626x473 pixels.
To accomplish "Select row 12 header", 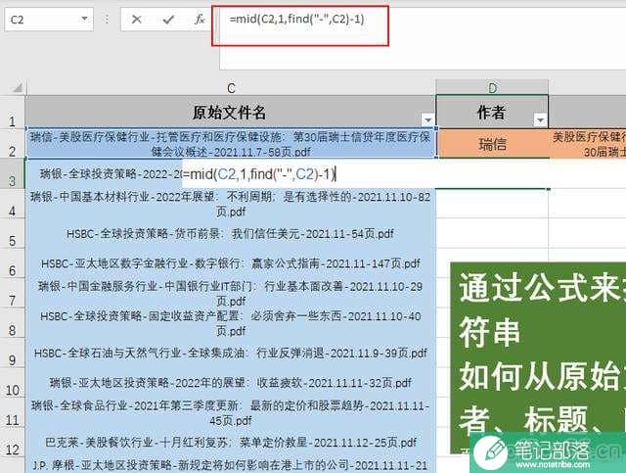I will (13, 444).
